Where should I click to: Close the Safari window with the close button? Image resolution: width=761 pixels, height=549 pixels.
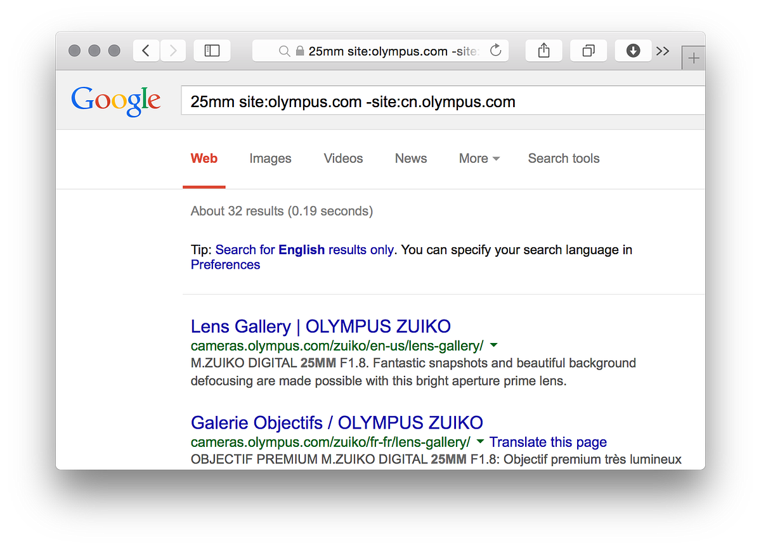click(74, 51)
